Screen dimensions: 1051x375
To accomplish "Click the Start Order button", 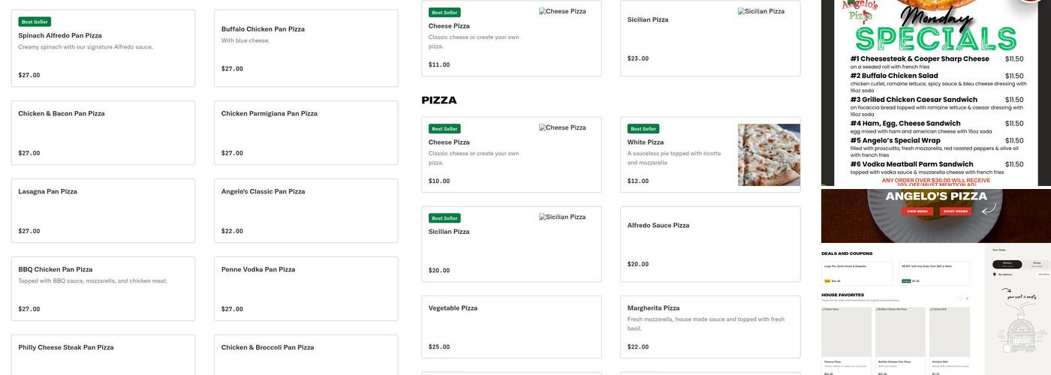I will click(955, 211).
